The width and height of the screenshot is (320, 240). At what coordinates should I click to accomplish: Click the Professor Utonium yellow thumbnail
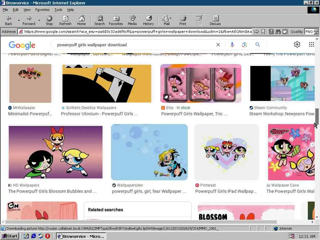107,83
